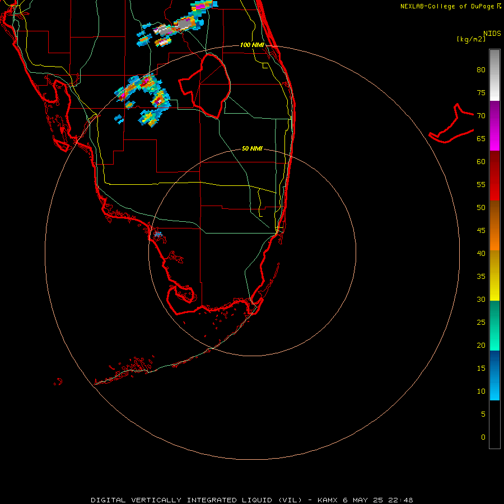Click the 60 value on color scale

pos(481,162)
